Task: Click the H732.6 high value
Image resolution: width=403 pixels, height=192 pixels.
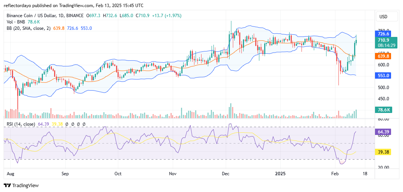Action: pyautogui.click(x=110, y=16)
